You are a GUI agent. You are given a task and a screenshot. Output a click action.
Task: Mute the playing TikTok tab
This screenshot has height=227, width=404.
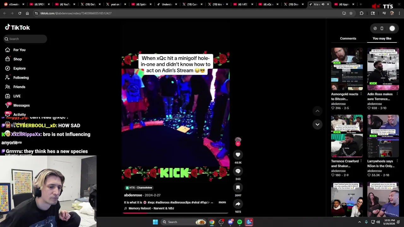[x=323, y=4]
